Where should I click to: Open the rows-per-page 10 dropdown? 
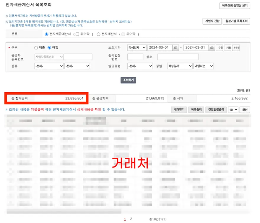[233, 110]
